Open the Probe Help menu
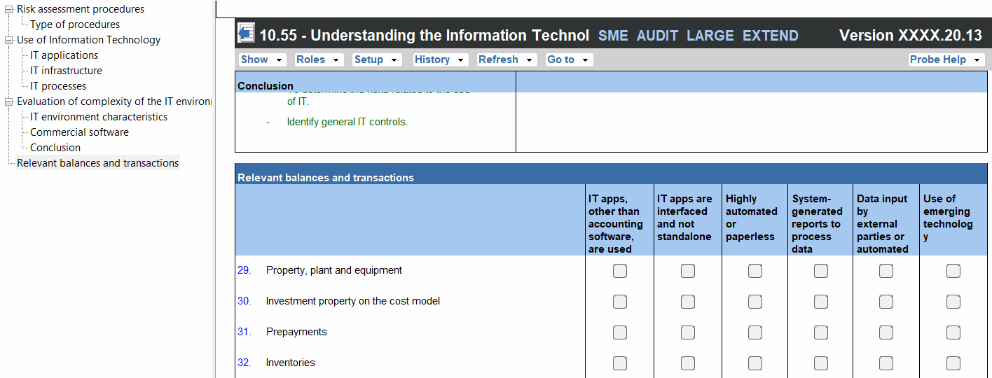 pos(946,59)
